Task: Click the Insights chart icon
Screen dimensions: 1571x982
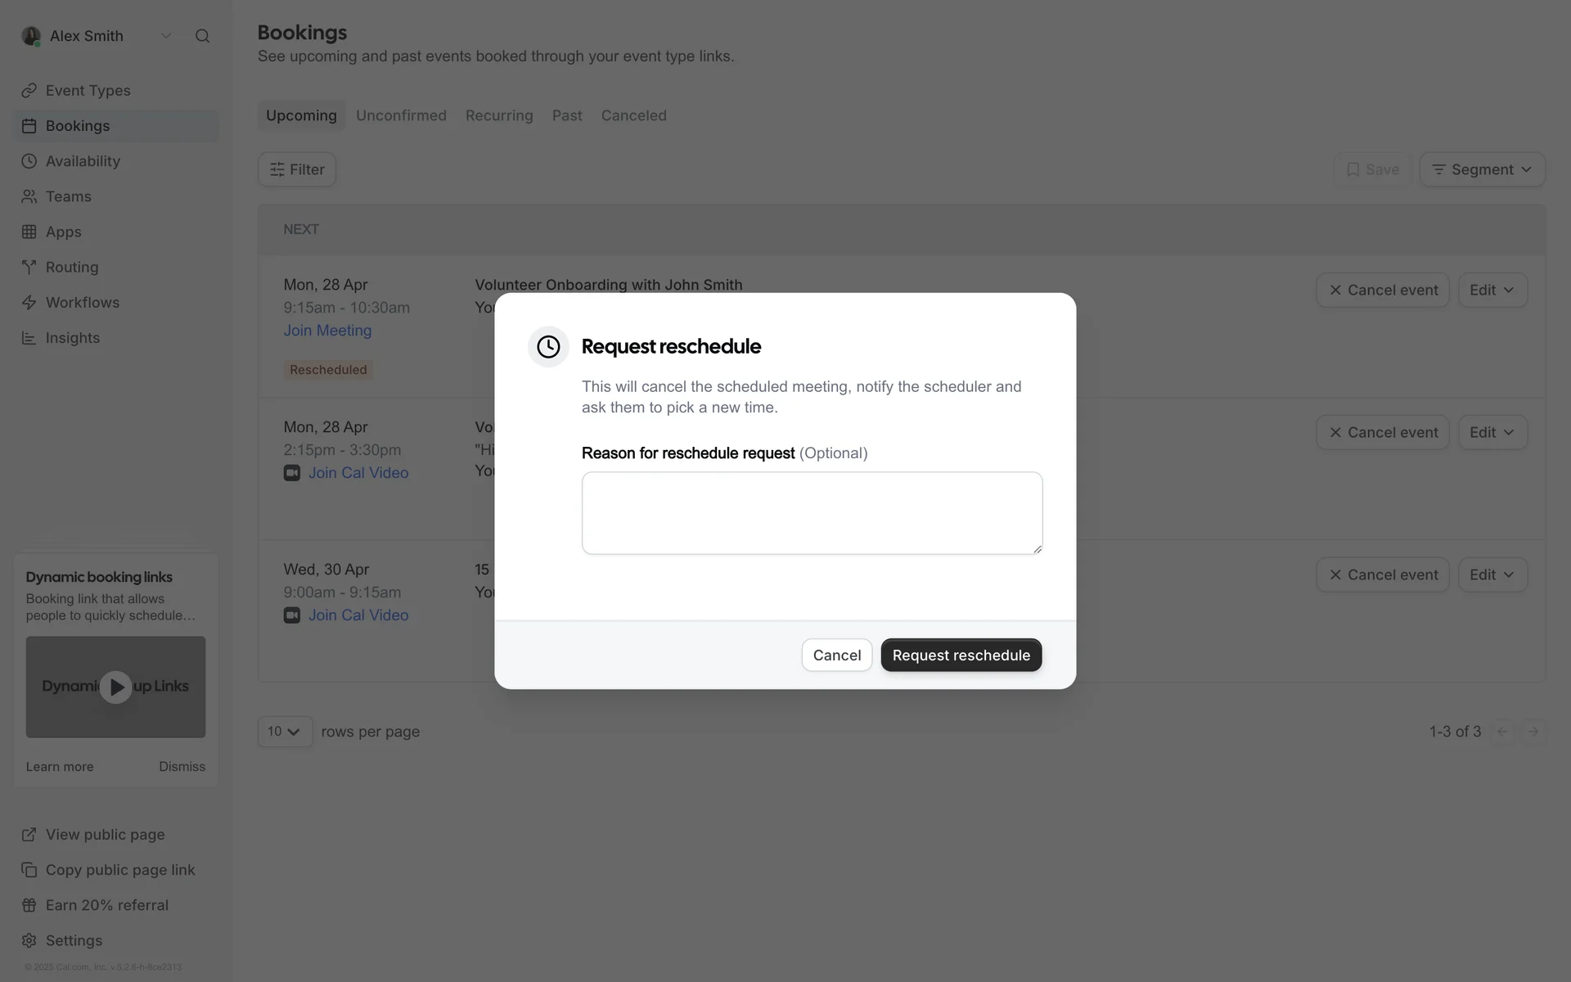Action: tap(29, 338)
